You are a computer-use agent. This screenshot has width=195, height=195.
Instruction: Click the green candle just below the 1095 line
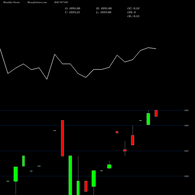[148, 119]
